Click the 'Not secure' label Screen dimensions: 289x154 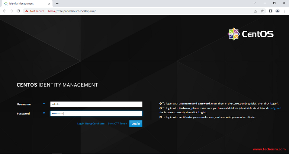pos(37,11)
